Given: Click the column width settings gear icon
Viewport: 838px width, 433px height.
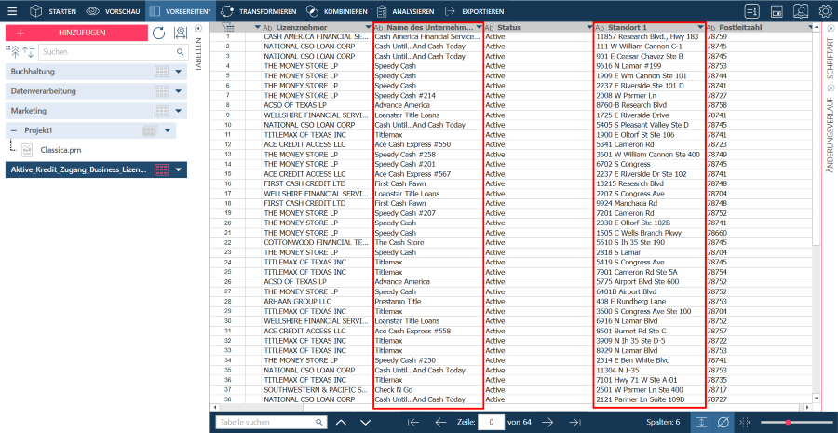Looking at the screenshot, I should point(181,34).
